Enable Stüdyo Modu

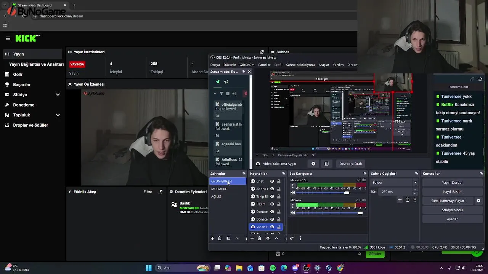pyautogui.click(x=452, y=210)
